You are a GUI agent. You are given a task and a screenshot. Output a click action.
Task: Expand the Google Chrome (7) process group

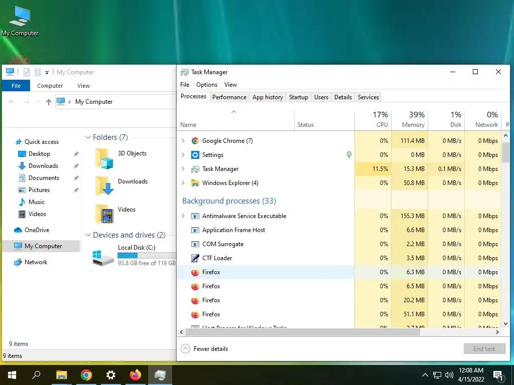183,141
